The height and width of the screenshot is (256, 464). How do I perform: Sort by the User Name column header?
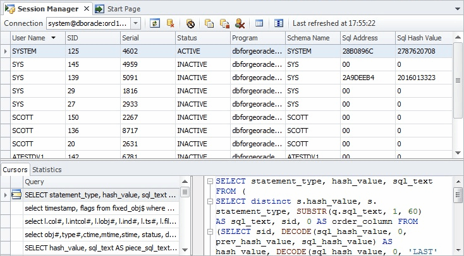[x=37, y=38]
